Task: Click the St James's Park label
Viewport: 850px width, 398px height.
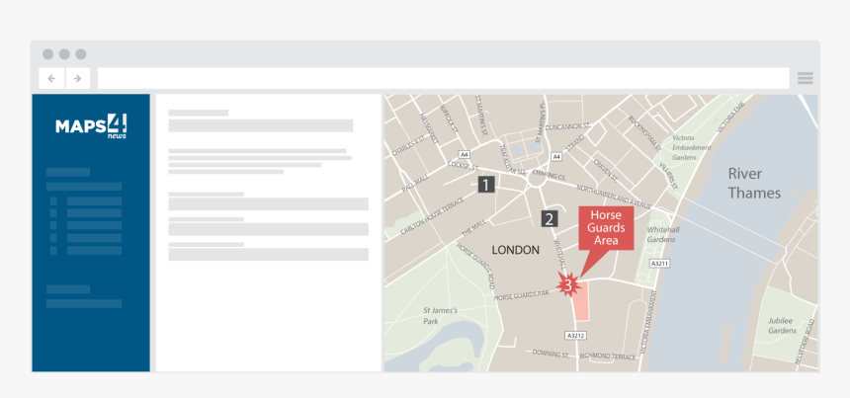Action: click(x=440, y=315)
